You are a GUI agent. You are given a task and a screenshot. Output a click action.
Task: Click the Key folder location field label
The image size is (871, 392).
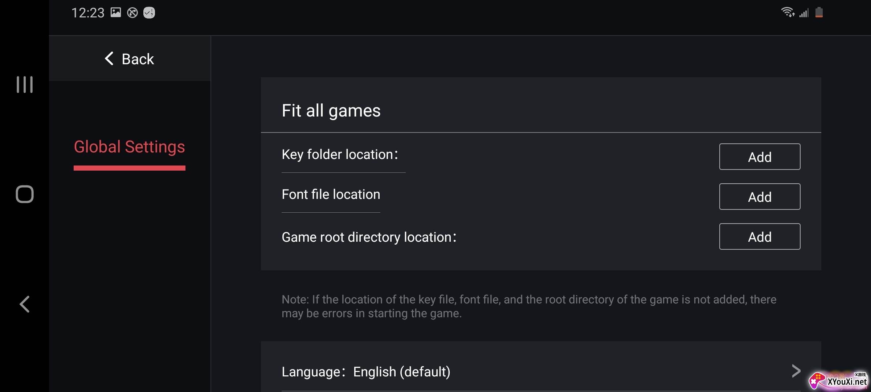340,155
